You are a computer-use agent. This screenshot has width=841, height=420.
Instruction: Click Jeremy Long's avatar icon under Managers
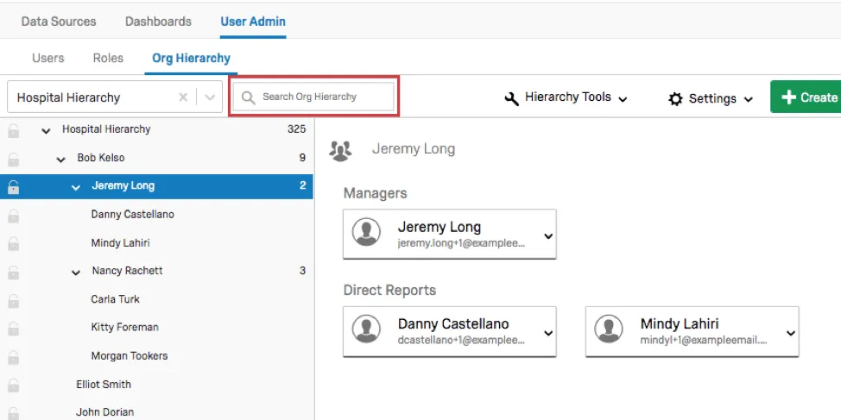click(x=368, y=234)
